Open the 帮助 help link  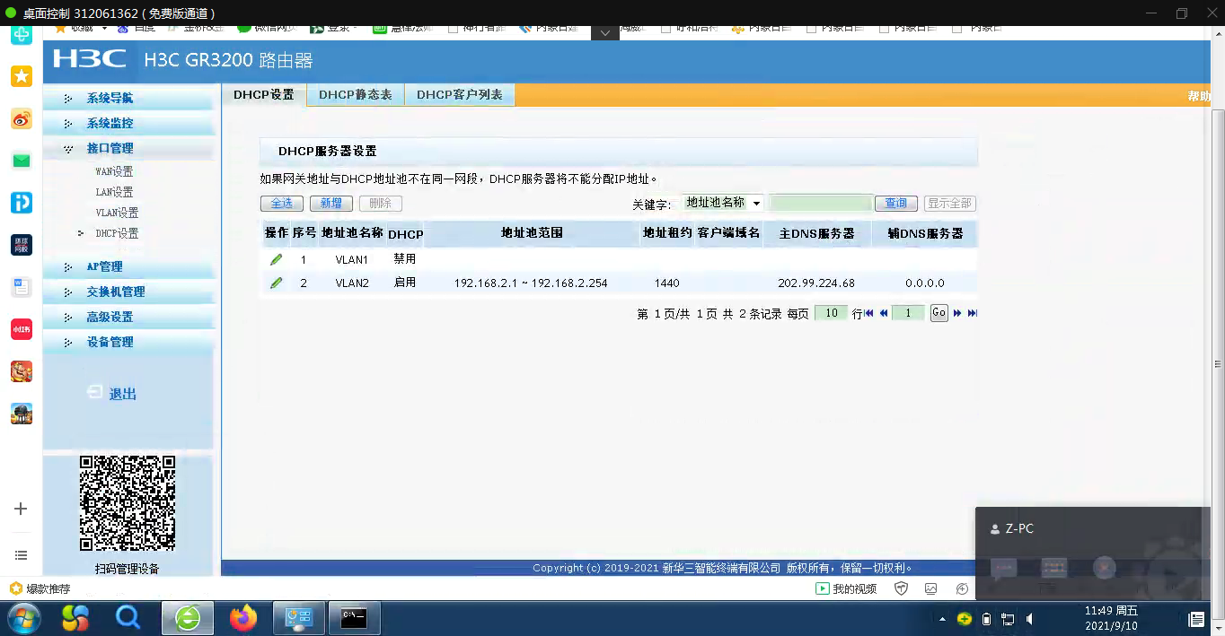pyautogui.click(x=1199, y=96)
